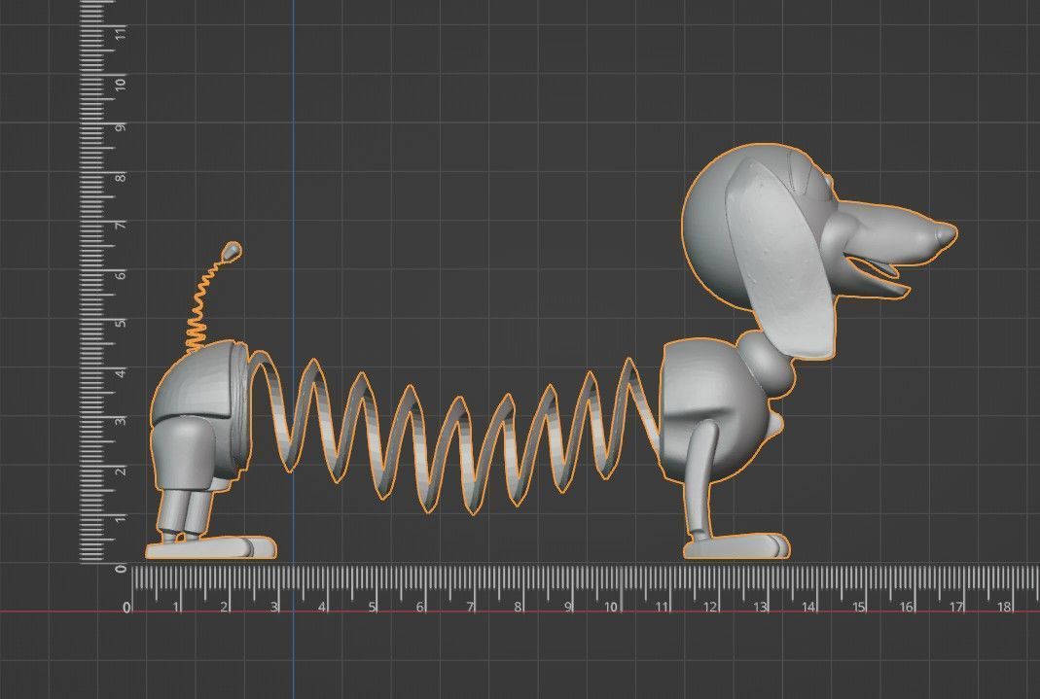Click 15 on the horizontal ruler

tap(858, 607)
